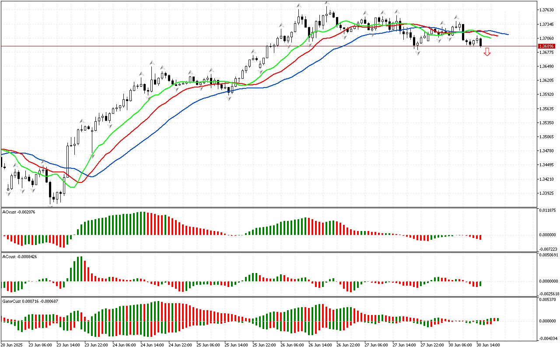Image resolution: width=560 pixels, height=350 pixels.
Task: Click the right end of the blue Alligator line
Action: click(x=507, y=34)
